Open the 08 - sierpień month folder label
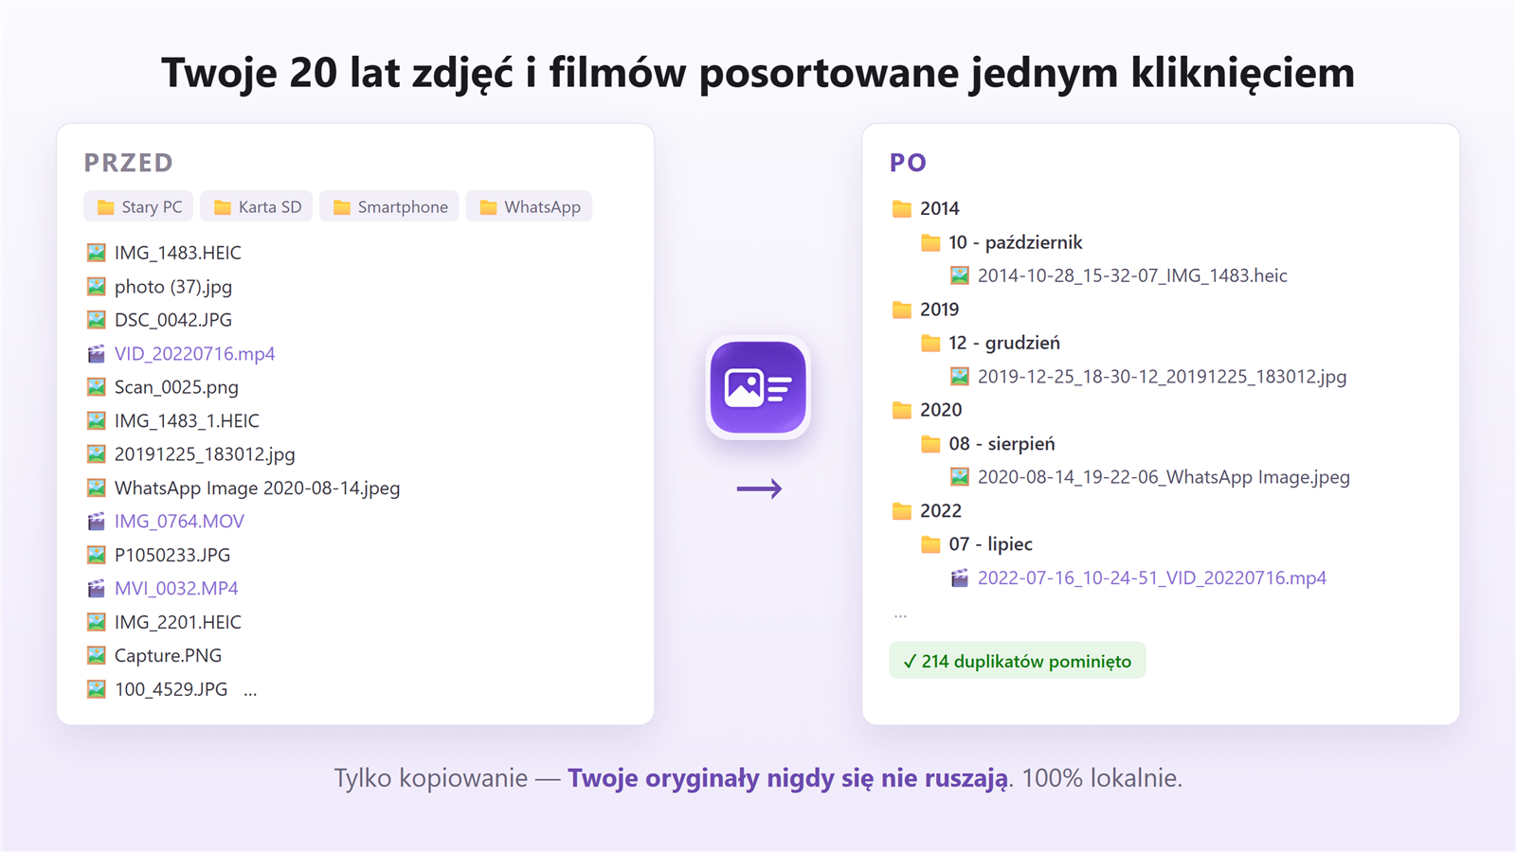 pyautogui.click(x=1002, y=444)
